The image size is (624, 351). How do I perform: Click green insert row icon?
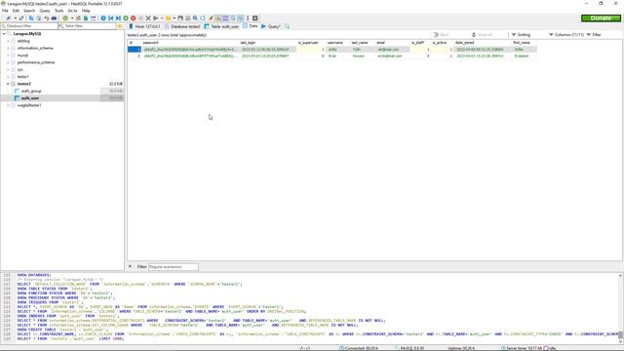[126, 19]
